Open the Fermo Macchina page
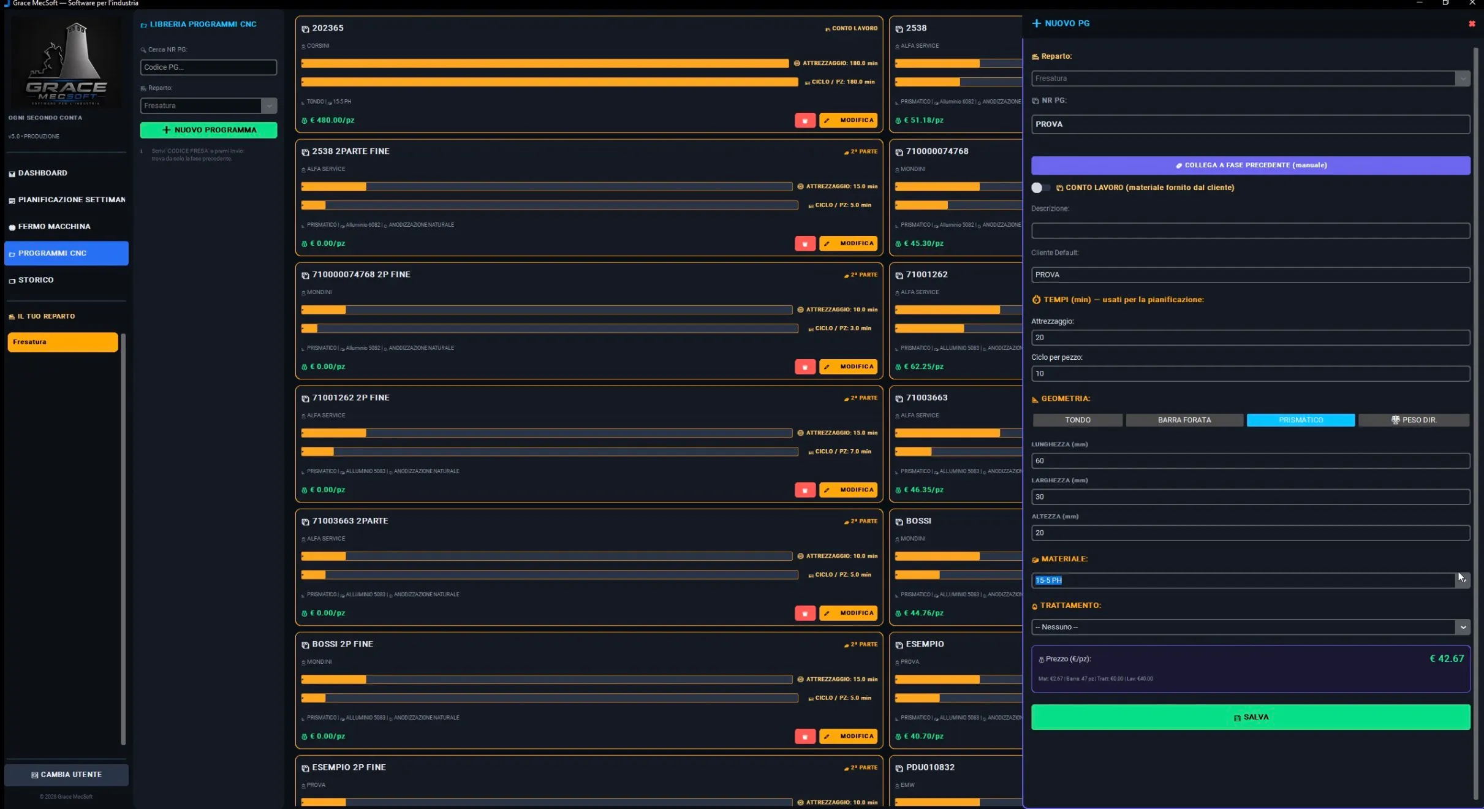Viewport: 1484px width, 809px height. [x=66, y=227]
